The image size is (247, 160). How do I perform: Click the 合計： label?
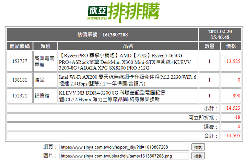pos(211,136)
